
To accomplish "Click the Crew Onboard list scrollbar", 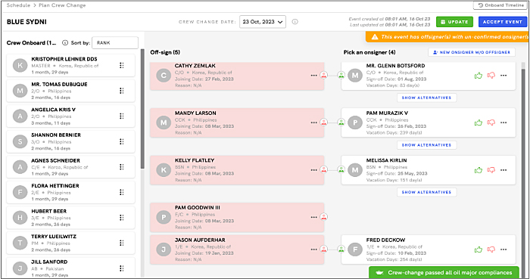I will (x=142, y=109).
